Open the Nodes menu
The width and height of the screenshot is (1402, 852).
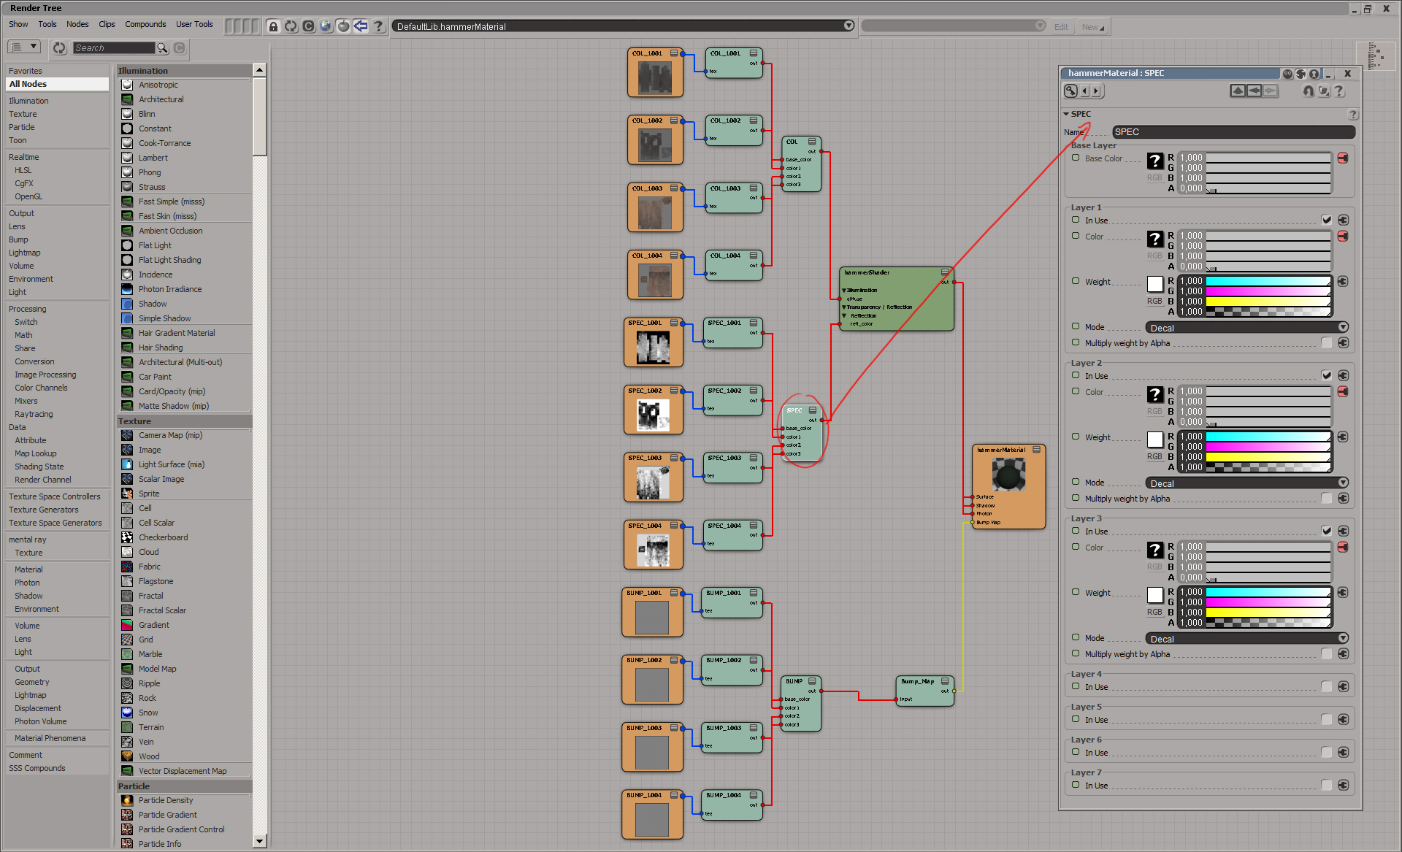coord(77,24)
